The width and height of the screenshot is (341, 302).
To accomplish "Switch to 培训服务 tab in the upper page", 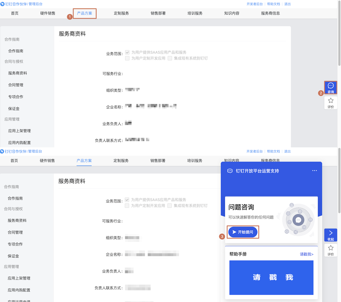I will (195, 13).
